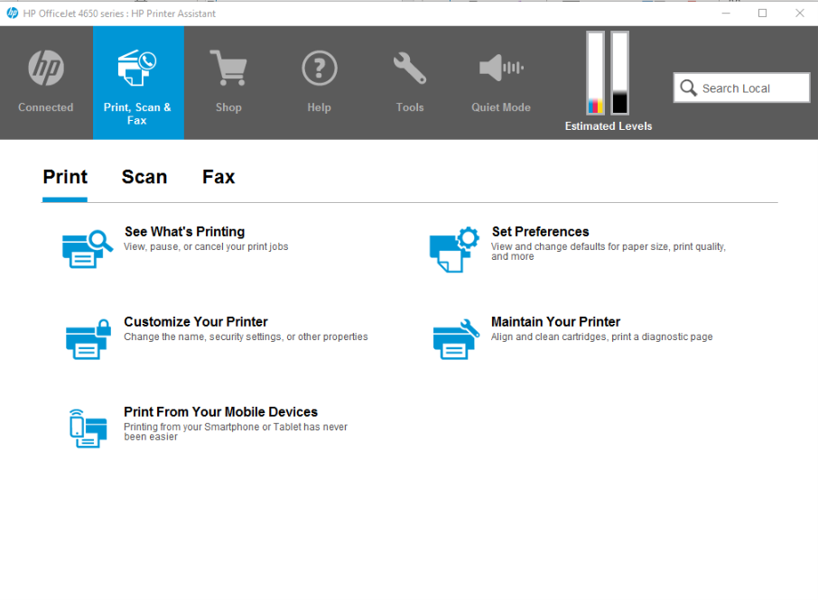The height and width of the screenshot is (600, 818).
Task: Open the Connected section
Action: click(45, 81)
